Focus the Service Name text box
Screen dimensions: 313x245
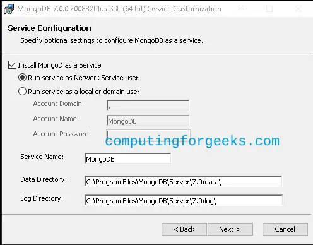tap(127, 158)
